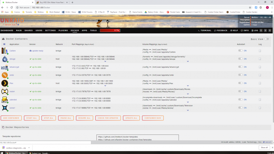Viewport: 274px width, 154px height.
Task: Expand deluge volume mappings
Action: [x=188, y=61]
